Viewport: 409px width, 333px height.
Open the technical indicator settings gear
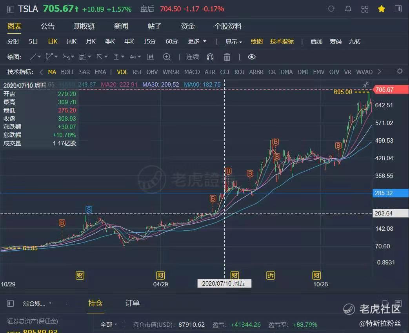(x=400, y=71)
